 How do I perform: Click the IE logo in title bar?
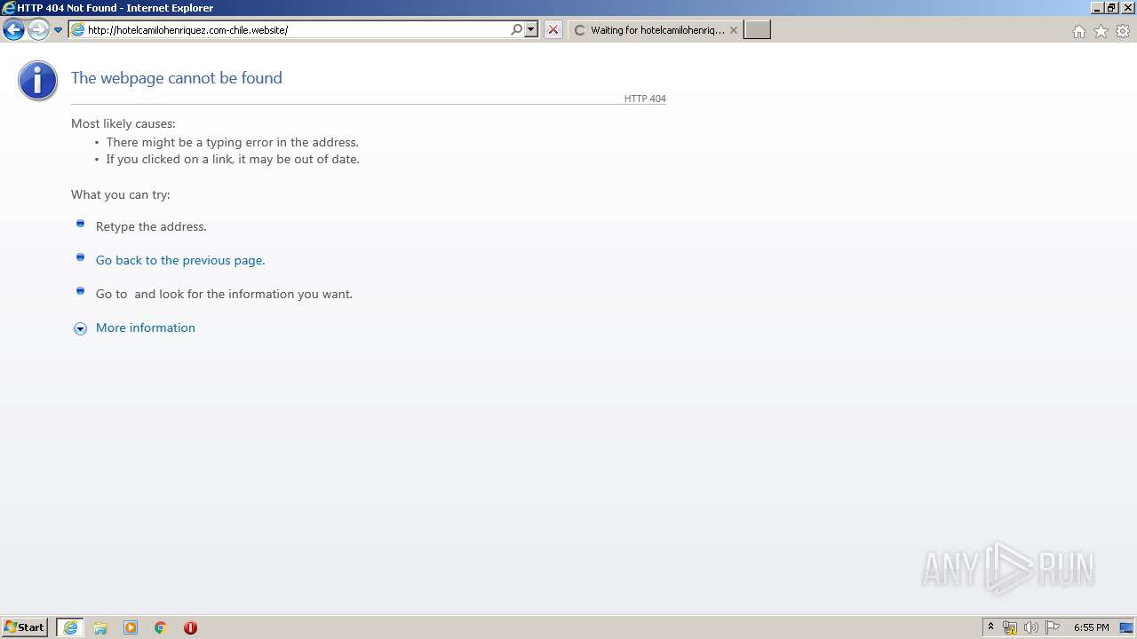tap(9, 8)
